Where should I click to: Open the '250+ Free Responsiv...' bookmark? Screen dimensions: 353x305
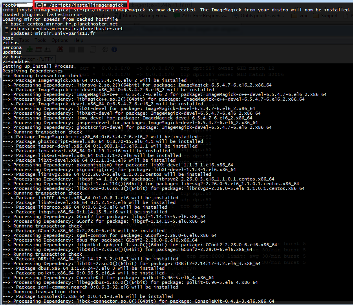(201, 16)
